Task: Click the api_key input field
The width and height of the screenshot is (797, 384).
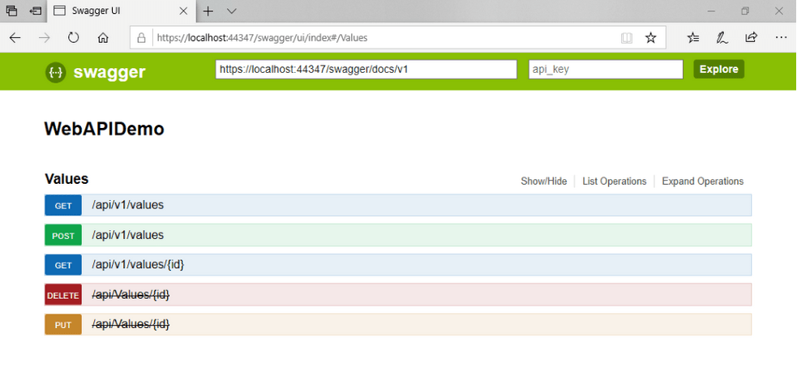Action: (x=605, y=70)
